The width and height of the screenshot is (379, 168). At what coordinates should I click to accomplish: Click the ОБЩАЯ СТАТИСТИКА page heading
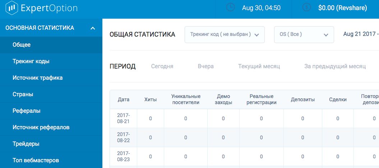tap(142, 34)
